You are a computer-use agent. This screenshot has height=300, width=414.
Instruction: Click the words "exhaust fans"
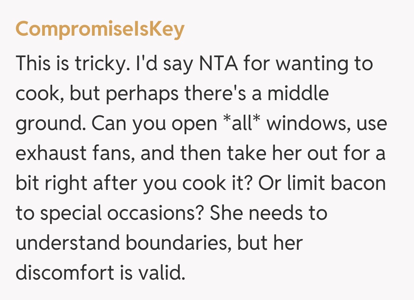click(x=75, y=153)
